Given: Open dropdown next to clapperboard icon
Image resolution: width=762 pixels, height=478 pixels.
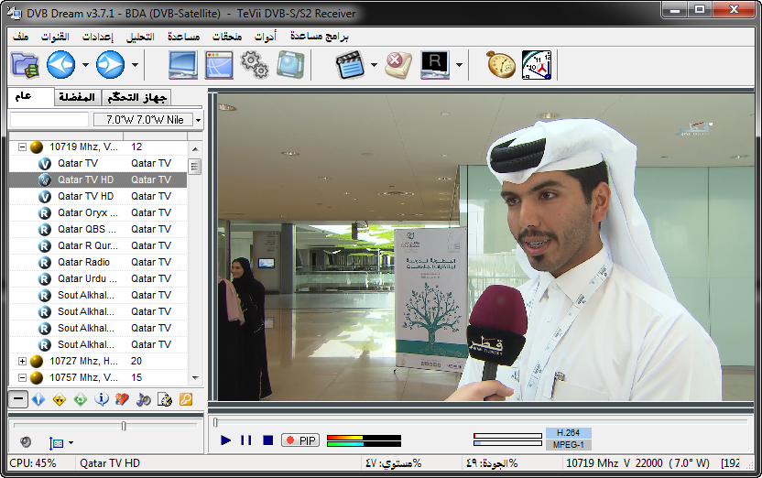Looking at the screenshot, I should (x=374, y=65).
